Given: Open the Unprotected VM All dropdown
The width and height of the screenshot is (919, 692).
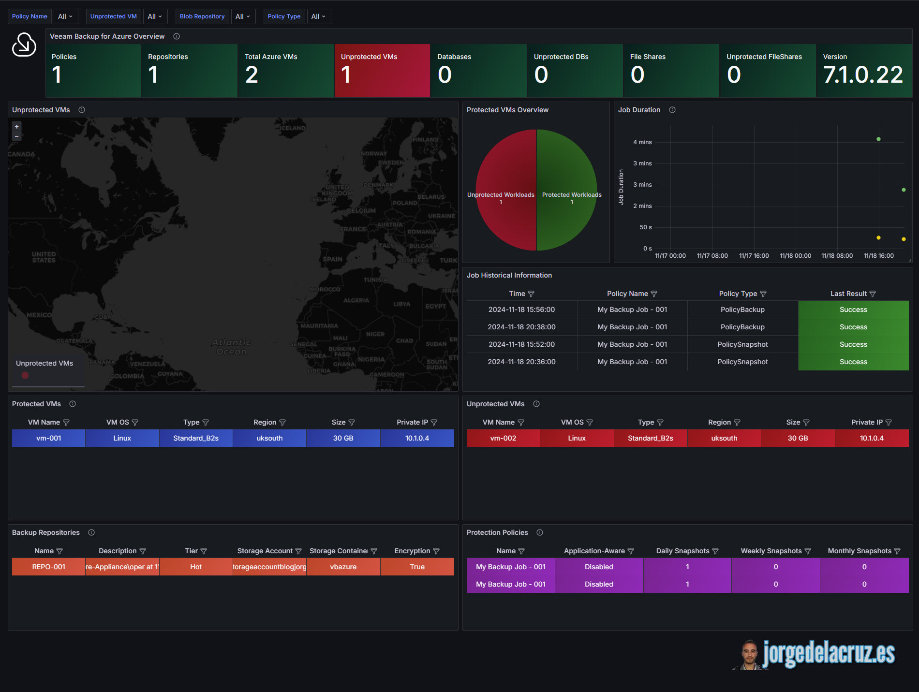Looking at the screenshot, I should point(155,16).
